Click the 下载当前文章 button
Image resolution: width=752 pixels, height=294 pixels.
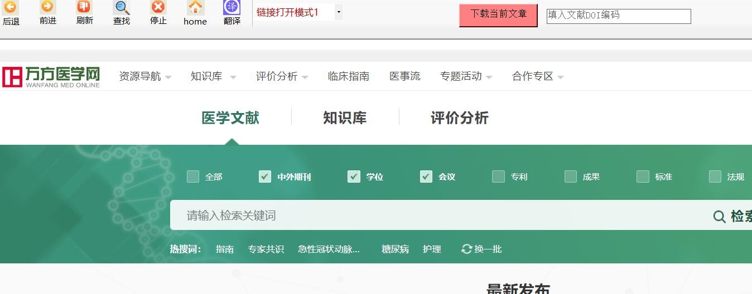coord(498,14)
